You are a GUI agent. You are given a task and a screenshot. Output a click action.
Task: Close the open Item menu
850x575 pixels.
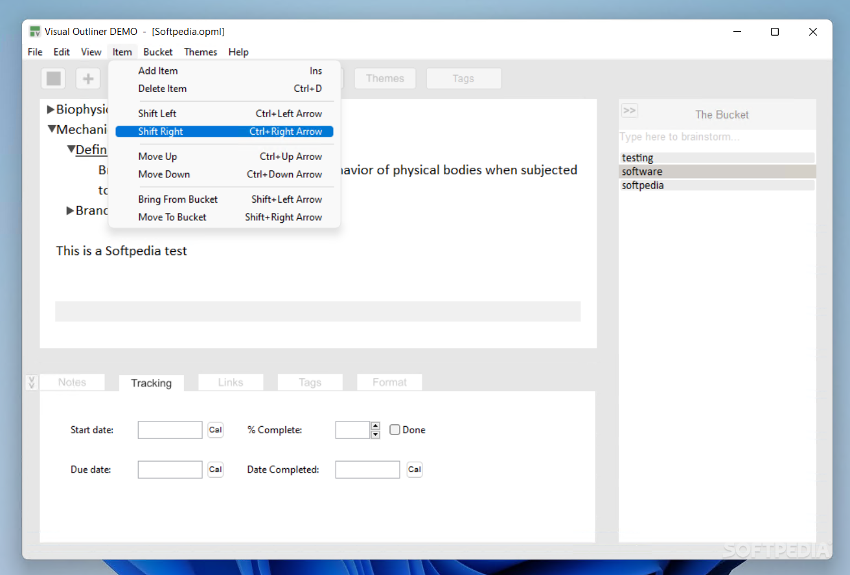coord(122,52)
